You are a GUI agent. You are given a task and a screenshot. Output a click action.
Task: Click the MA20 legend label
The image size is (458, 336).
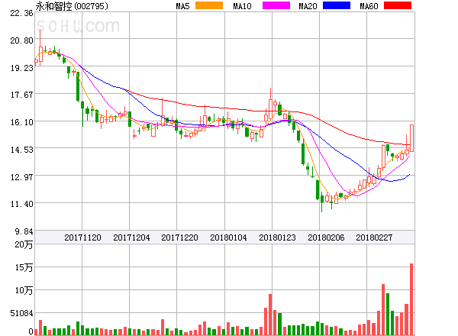(308, 6)
